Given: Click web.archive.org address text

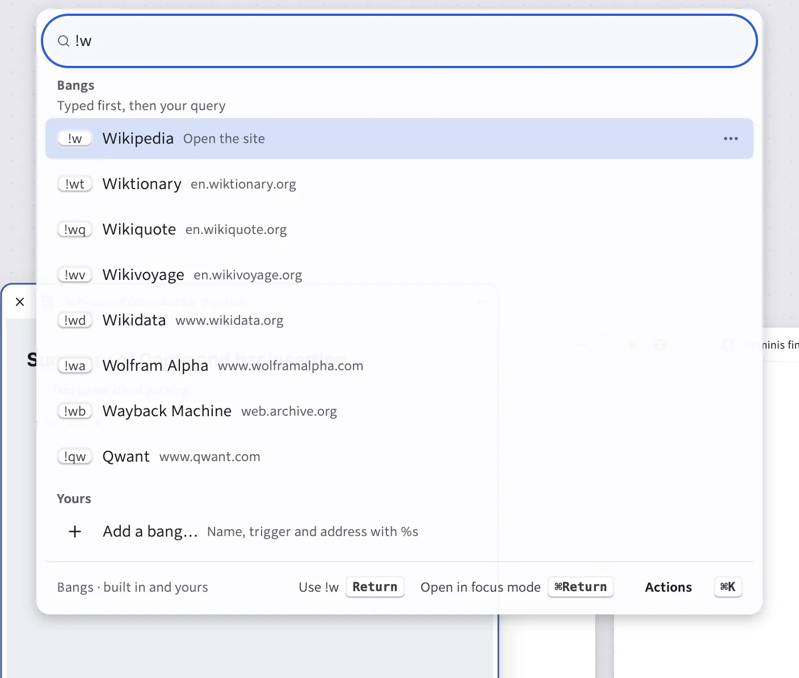Looking at the screenshot, I should click(x=289, y=411).
